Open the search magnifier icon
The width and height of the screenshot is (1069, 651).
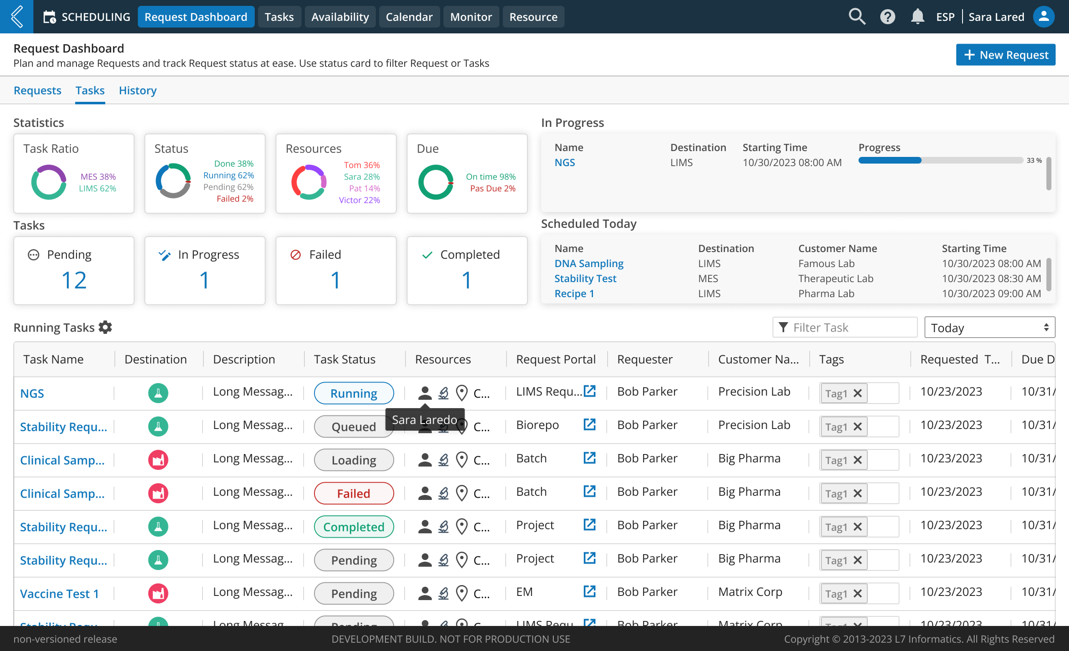point(856,16)
